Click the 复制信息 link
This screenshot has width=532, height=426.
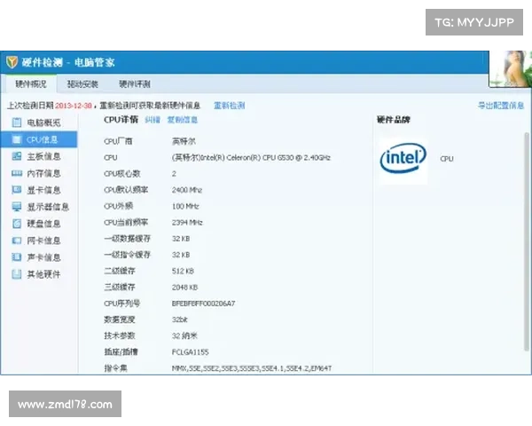[182, 120]
